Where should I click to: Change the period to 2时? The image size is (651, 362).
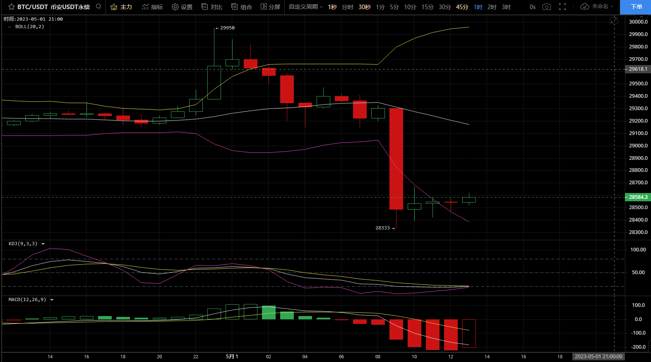click(492, 7)
